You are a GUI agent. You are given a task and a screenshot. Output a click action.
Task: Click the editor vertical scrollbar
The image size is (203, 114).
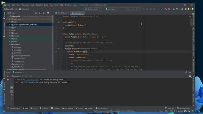(x=191, y=22)
